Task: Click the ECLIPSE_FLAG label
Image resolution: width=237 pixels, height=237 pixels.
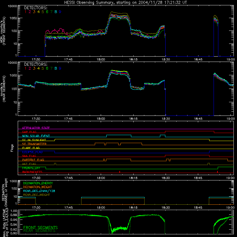Action: [x=32, y=152]
